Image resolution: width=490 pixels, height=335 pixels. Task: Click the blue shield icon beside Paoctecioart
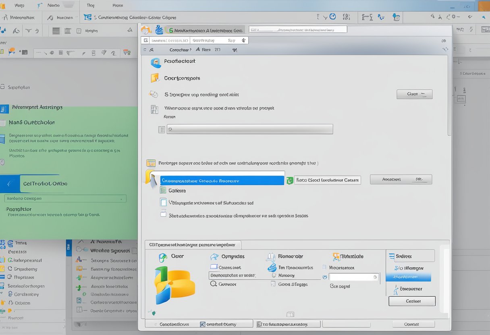click(156, 62)
